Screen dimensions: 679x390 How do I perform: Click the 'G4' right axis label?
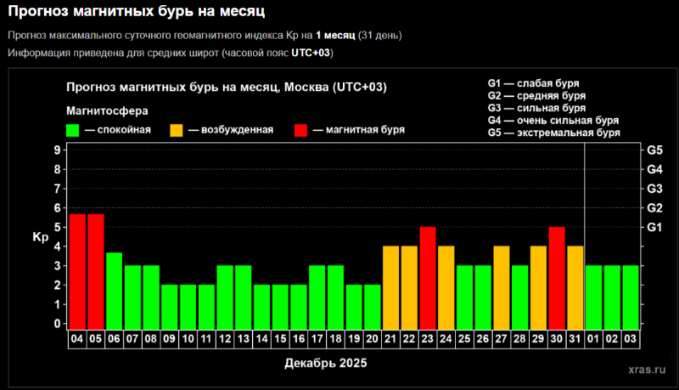[654, 169]
